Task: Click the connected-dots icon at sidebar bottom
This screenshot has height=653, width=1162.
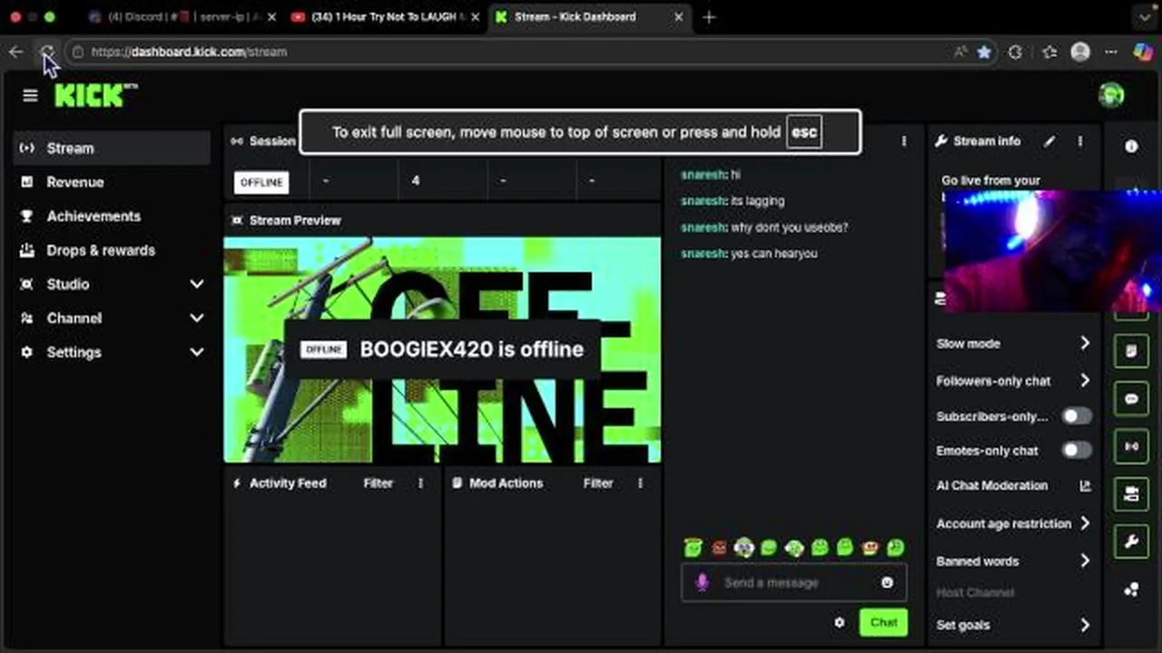Action: click(x=1131, y=590)
